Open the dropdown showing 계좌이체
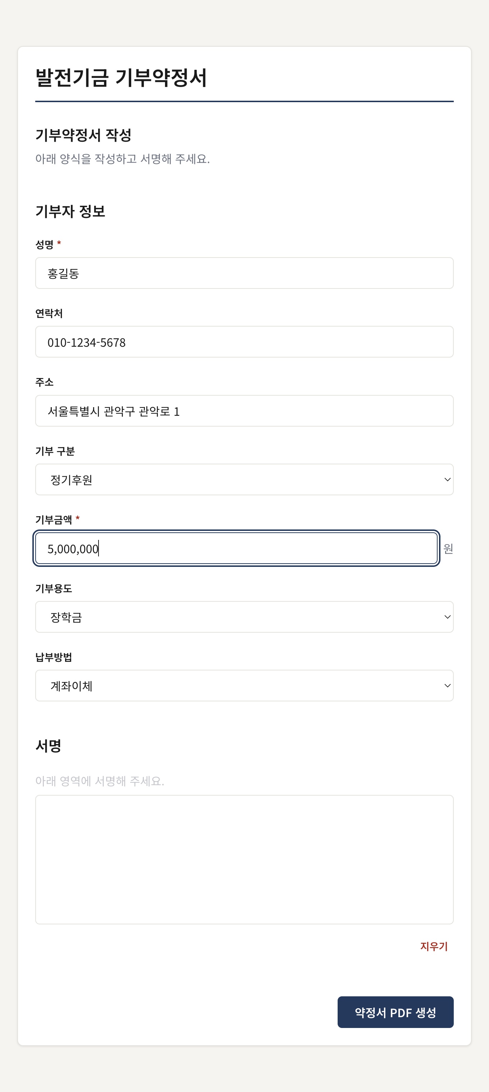Screen dimensions: 489x1092 [244, 686]
